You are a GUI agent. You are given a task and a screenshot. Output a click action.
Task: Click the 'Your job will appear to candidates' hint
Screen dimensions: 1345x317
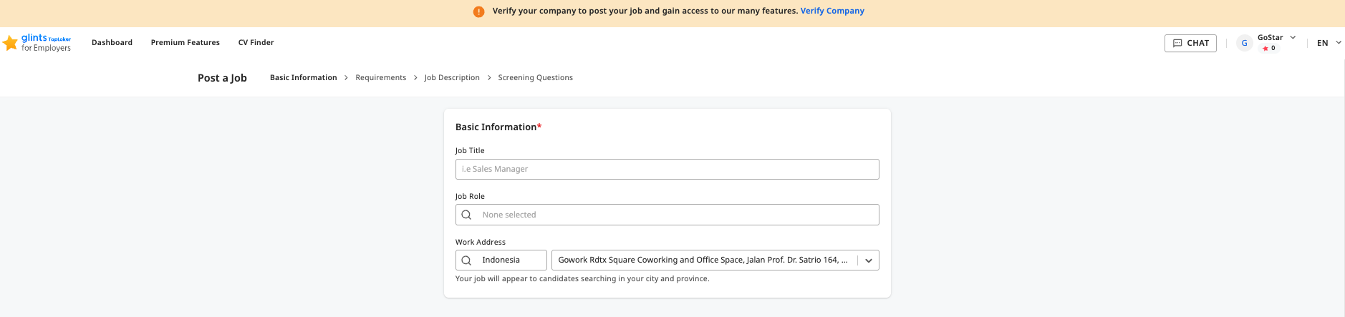click(x=582, y=279)
